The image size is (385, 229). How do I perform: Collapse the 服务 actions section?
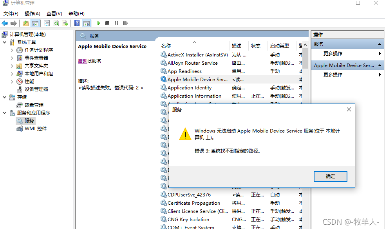(x=380, y=44)
